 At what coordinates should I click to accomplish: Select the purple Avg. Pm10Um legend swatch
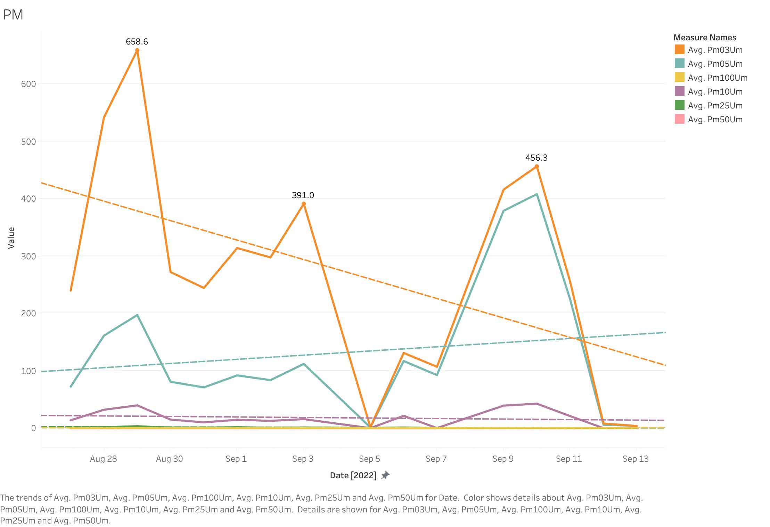click(679, 91)
